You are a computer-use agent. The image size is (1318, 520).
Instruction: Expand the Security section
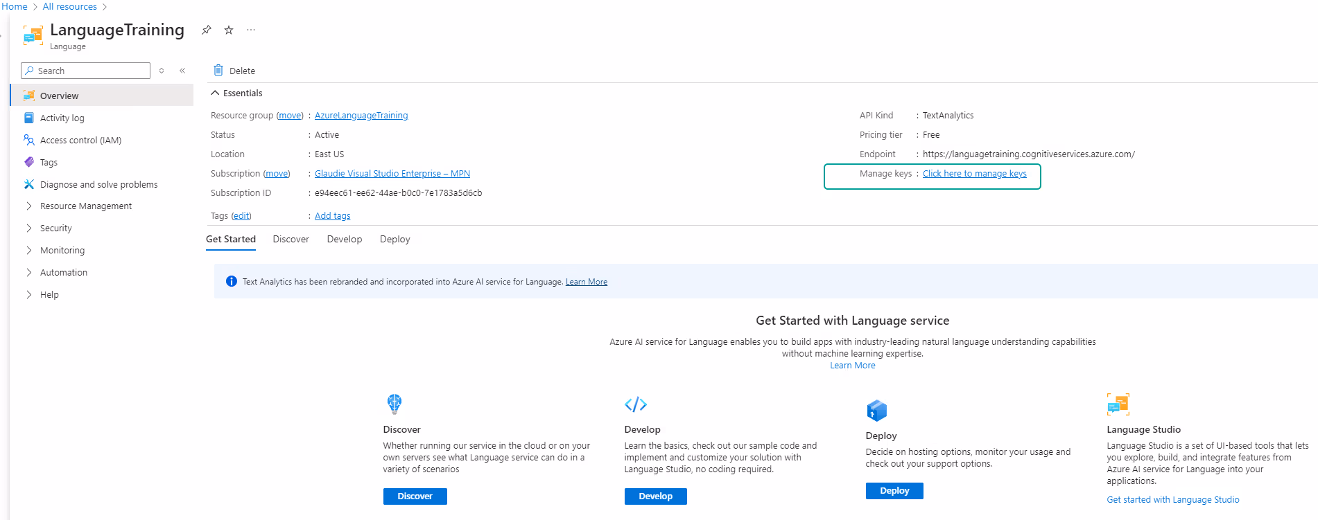55,228
